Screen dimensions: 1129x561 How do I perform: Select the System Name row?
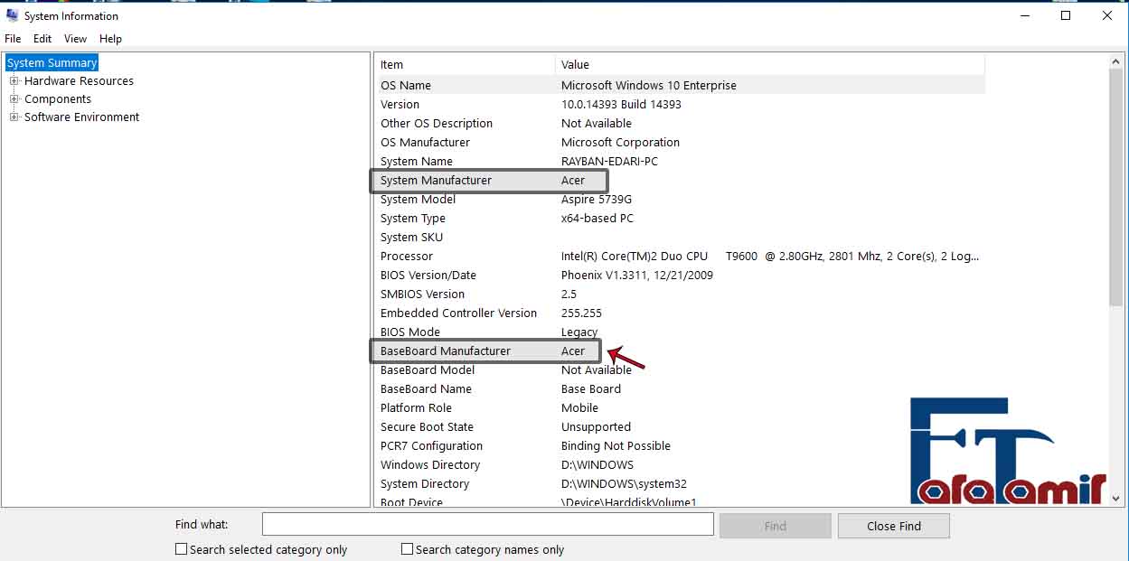pyautogui.click(x=681, y=161)
